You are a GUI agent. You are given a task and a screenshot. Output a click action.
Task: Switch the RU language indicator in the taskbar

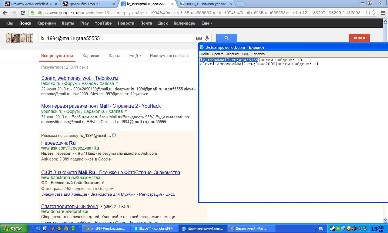click(x=321, y=228)
